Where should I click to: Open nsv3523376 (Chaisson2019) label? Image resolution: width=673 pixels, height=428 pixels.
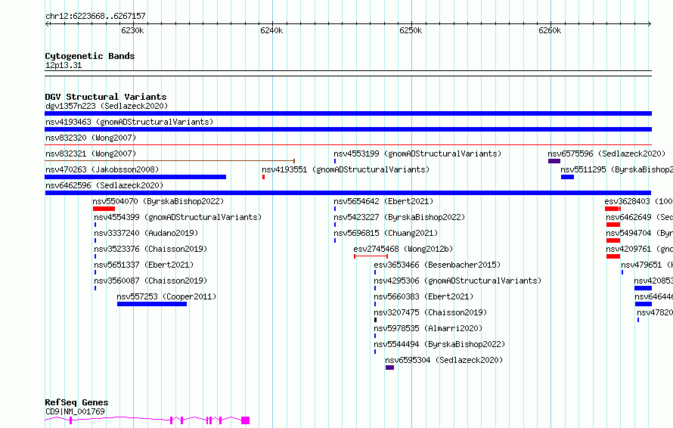pyautogui.click(x=150, y=249)
